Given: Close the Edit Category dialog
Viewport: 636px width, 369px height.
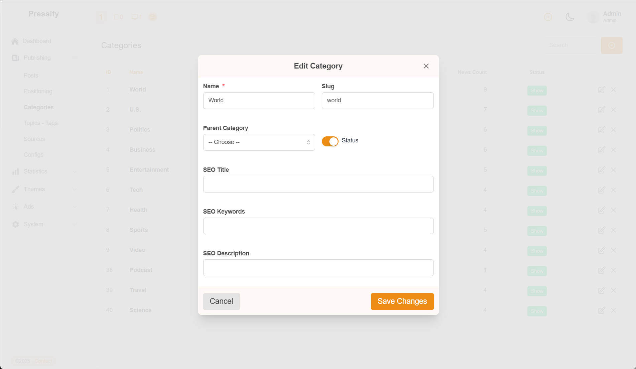Looking at the screenshot, I should [x=426, y=66].
